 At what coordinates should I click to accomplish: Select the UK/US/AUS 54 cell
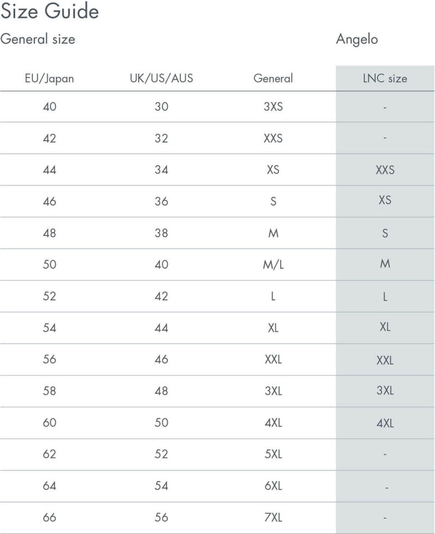pos(161,486)
